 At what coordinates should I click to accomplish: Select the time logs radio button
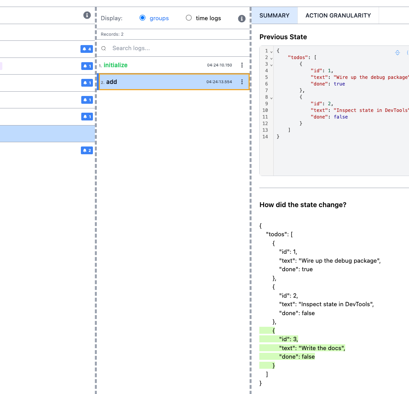pyautogui.click(x=189, y=18)
